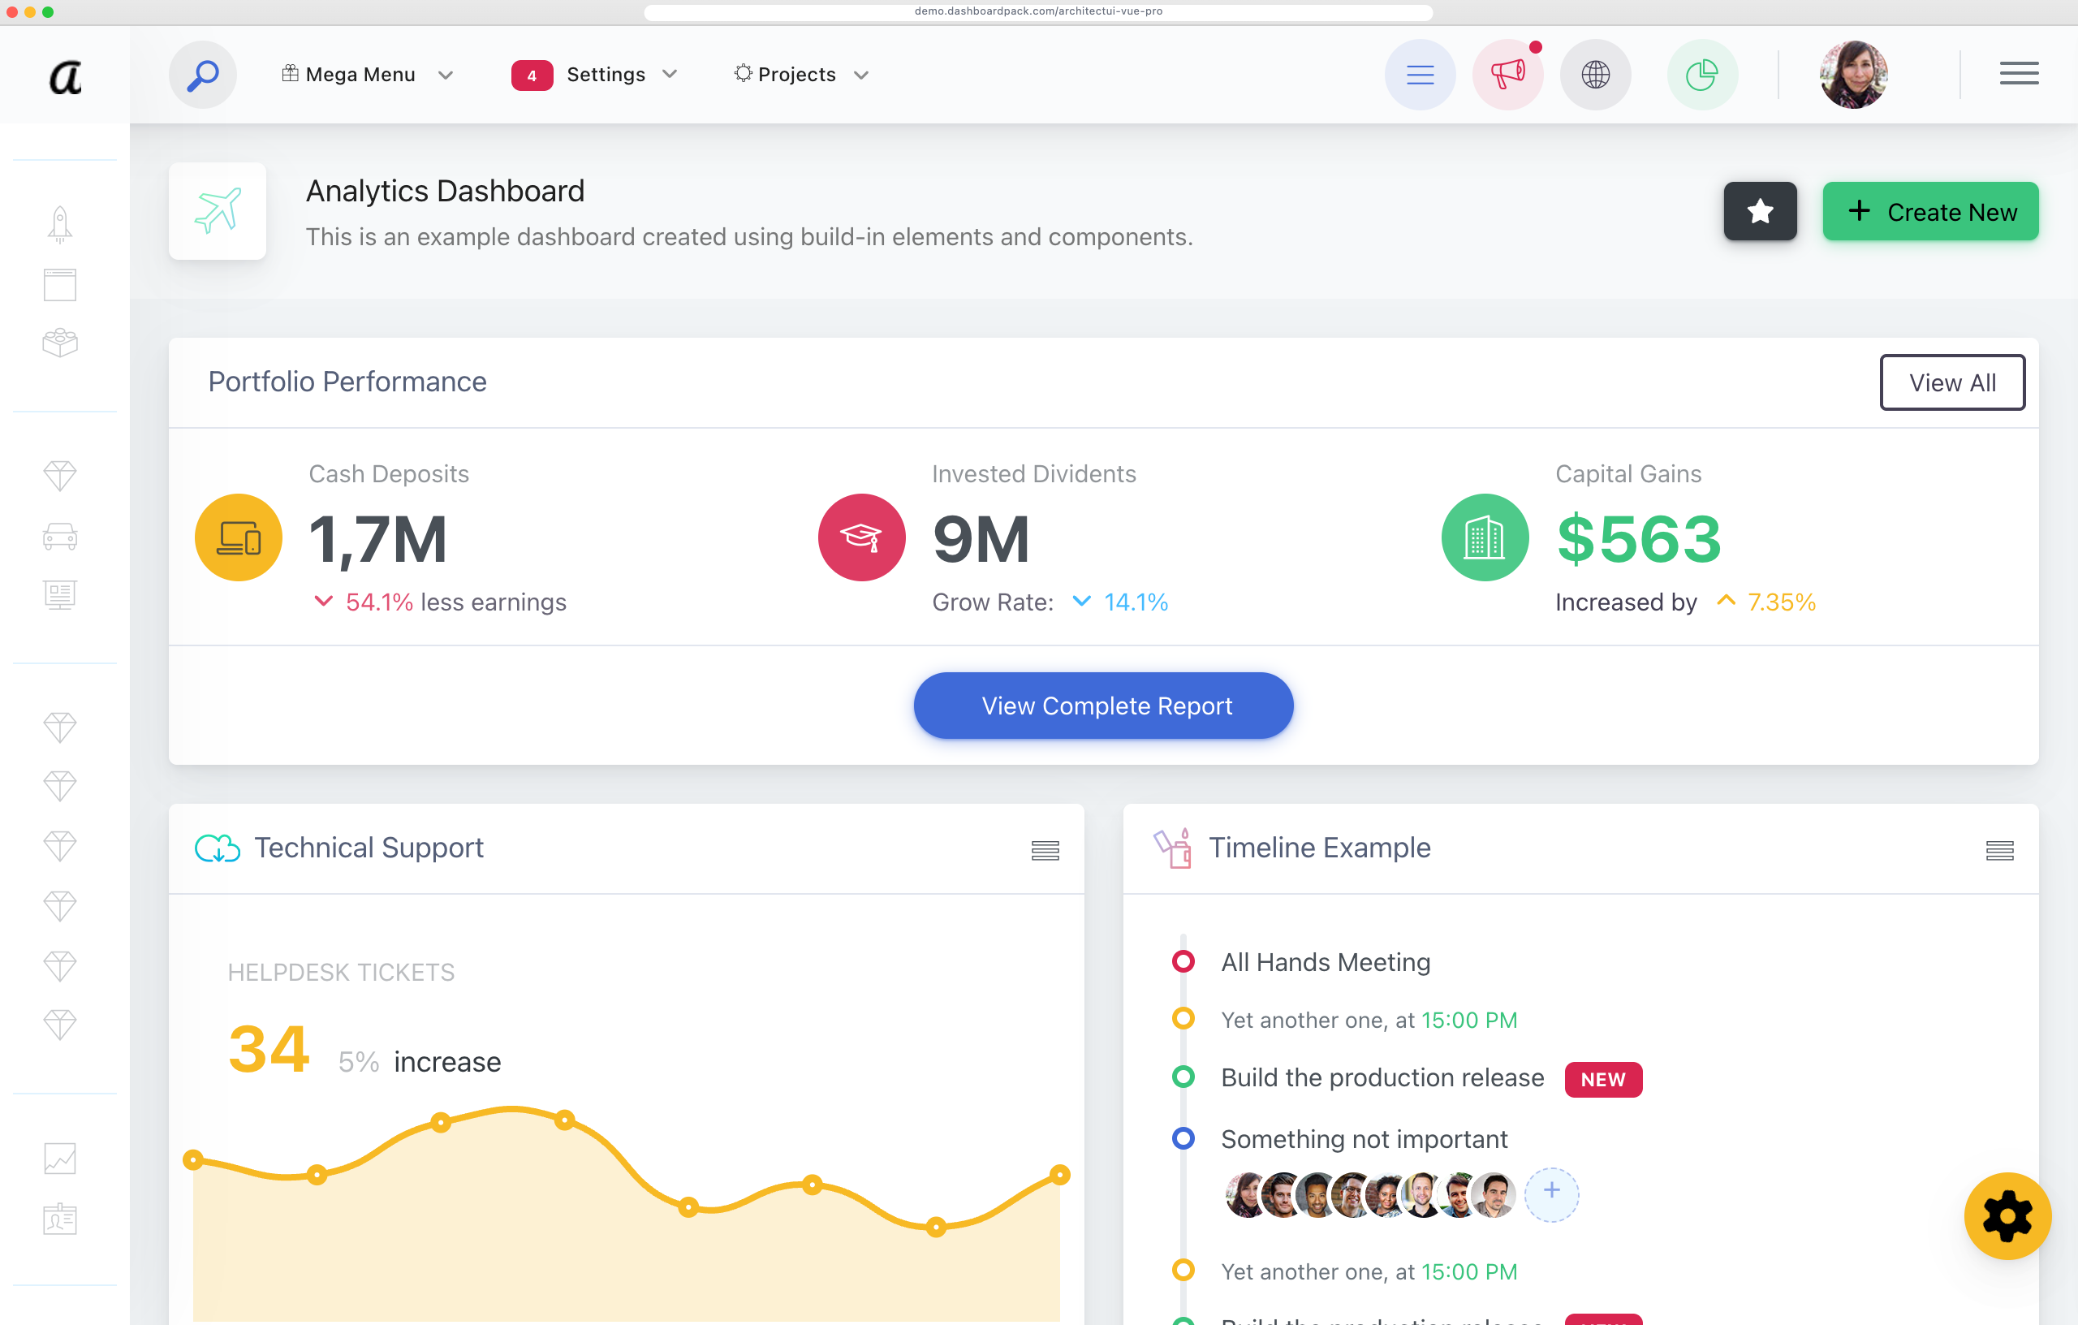Click the green Capital Gains building icon
The height and width of the screenshot is (1325, 2078).
(x=1485, y=537)
